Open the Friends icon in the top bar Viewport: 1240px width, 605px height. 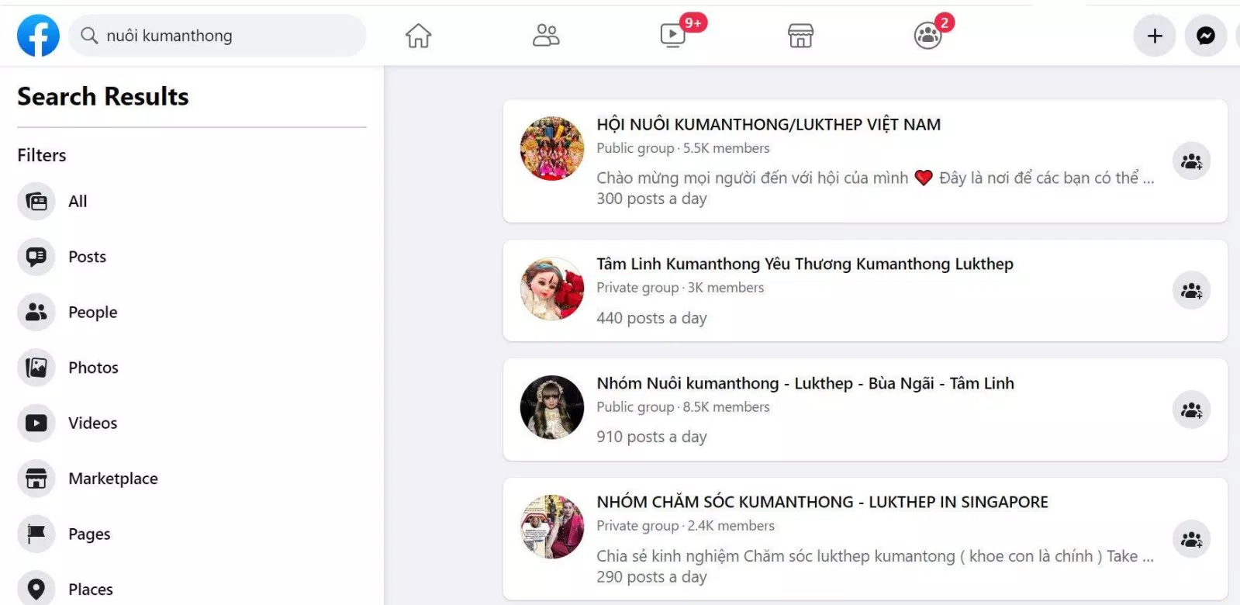tap(546, 36)
